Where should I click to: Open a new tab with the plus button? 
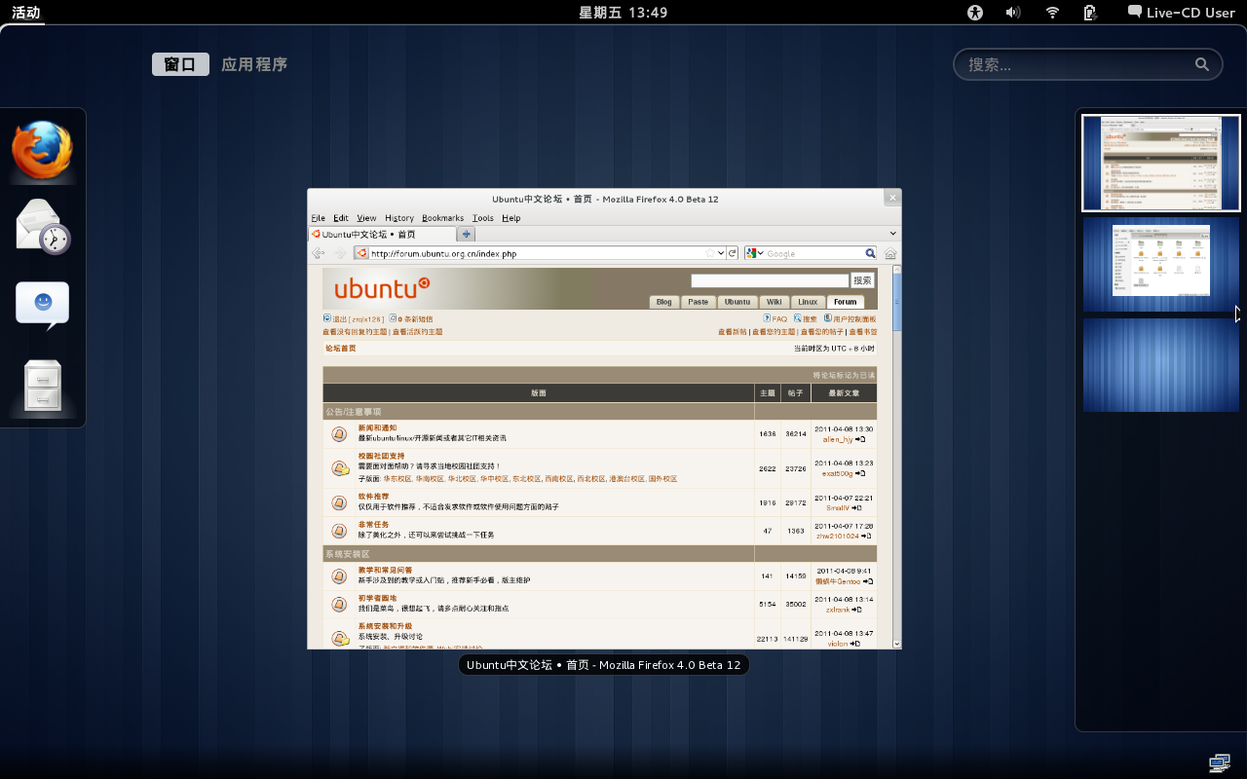pyautogui.click(x=467, y=234)
